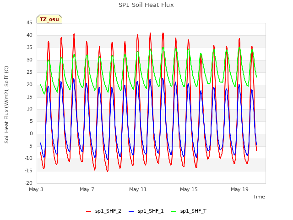Click the 30 y-axis tick label

[x=29, y=60]
